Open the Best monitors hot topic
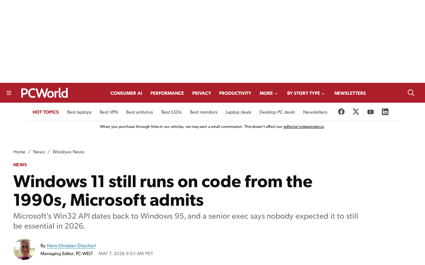 click(x=204, y=112)
